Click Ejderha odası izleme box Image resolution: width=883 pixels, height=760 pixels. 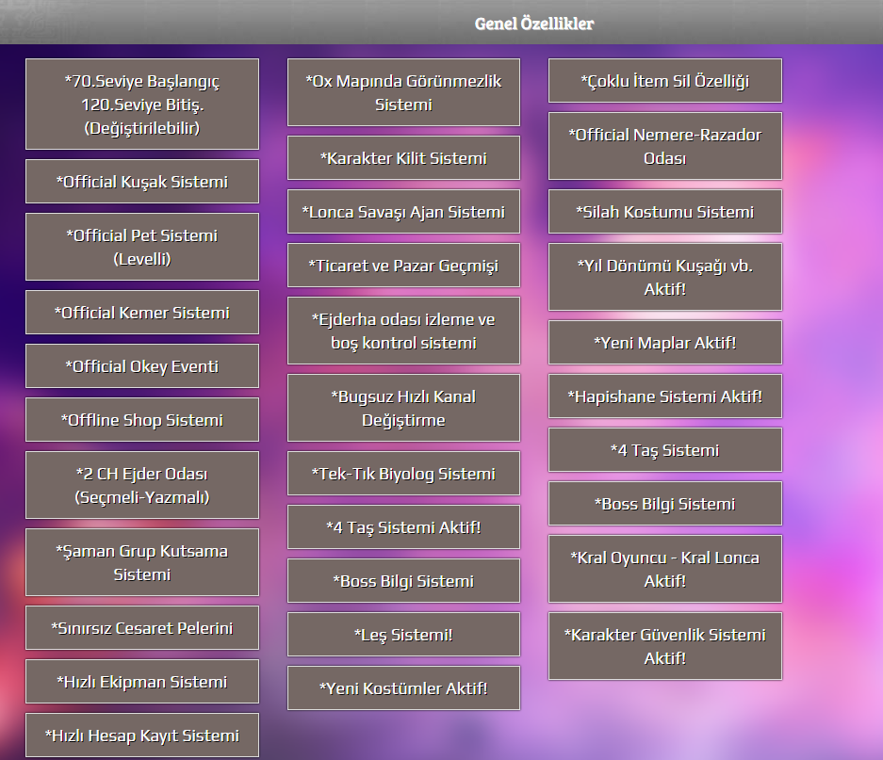click(x=403, y=331)
